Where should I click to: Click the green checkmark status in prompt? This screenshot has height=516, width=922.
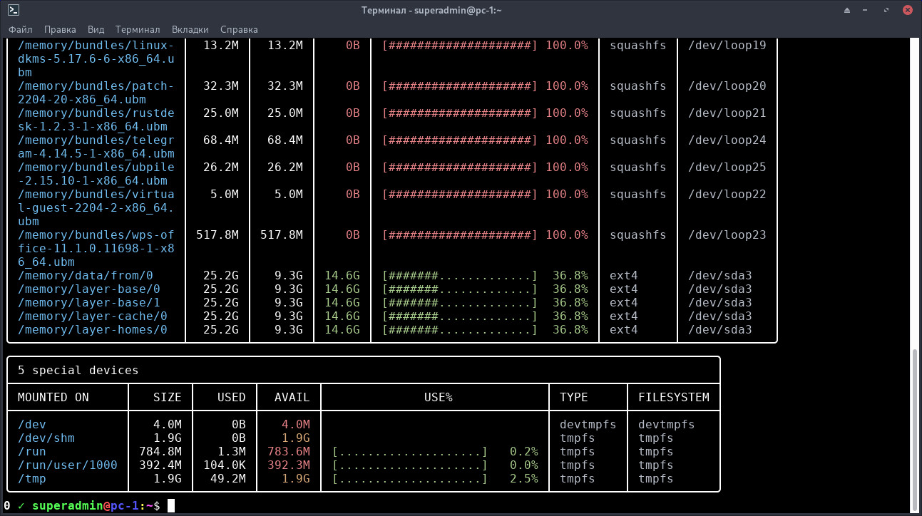[21, 506]
